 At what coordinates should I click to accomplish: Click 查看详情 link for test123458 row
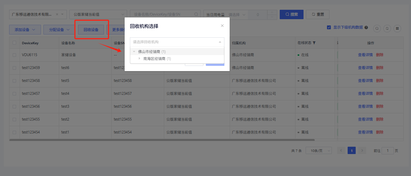coord(365,81)
